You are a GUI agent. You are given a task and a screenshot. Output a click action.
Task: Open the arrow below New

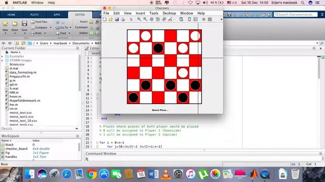pyautogui.click(x=5, y=33)
